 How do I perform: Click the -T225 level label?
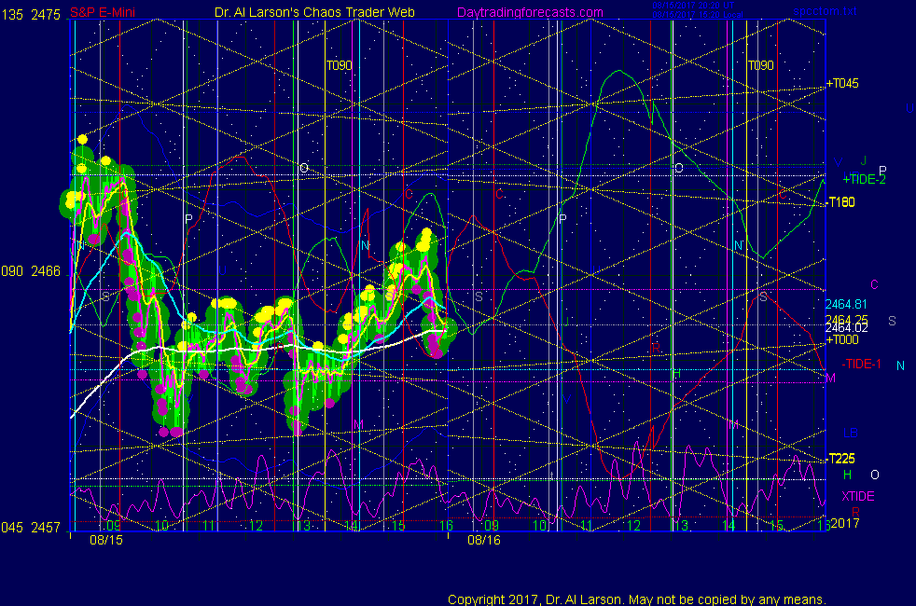(840, 459)
